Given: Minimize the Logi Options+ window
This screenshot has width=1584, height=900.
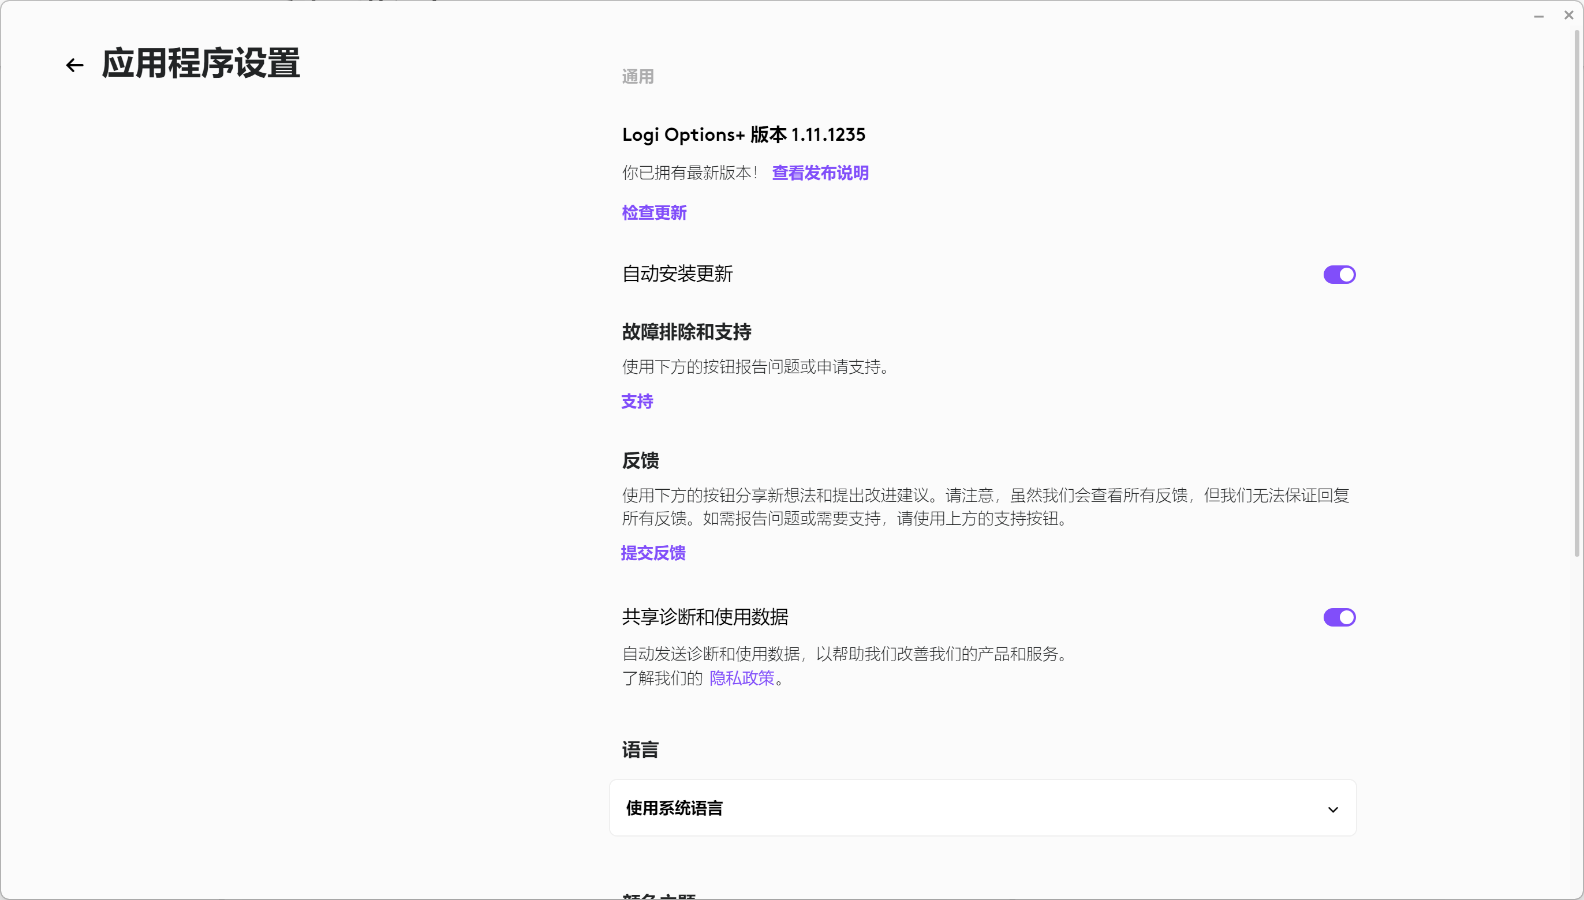Looking at the screenshot, I should click(x=1539, y=16).
